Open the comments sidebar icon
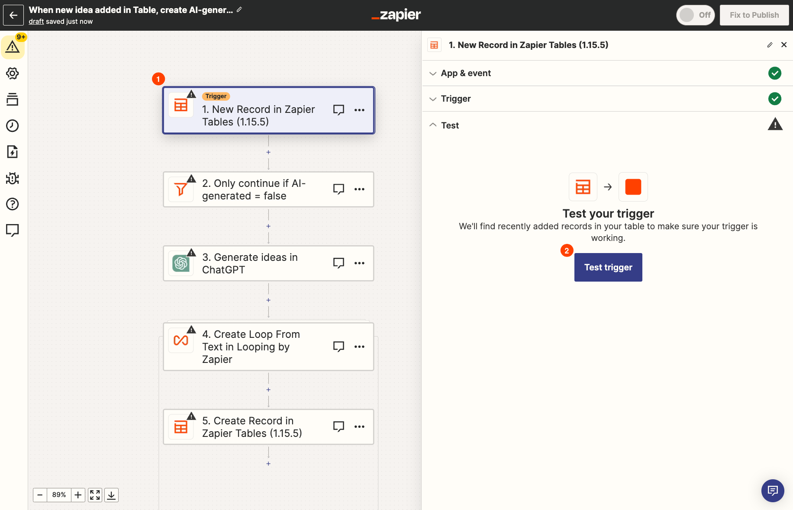 tap(13, 230)
